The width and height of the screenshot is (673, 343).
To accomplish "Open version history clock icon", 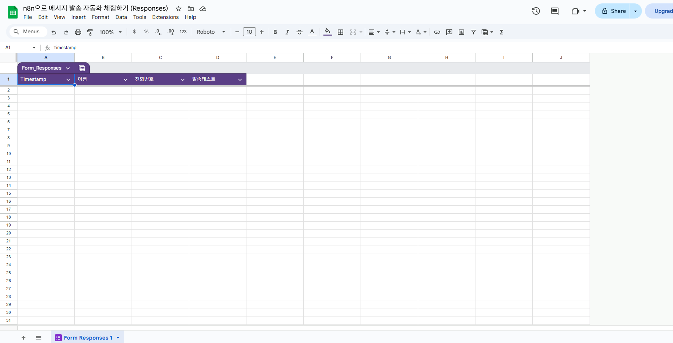I will tap(536, 11).
